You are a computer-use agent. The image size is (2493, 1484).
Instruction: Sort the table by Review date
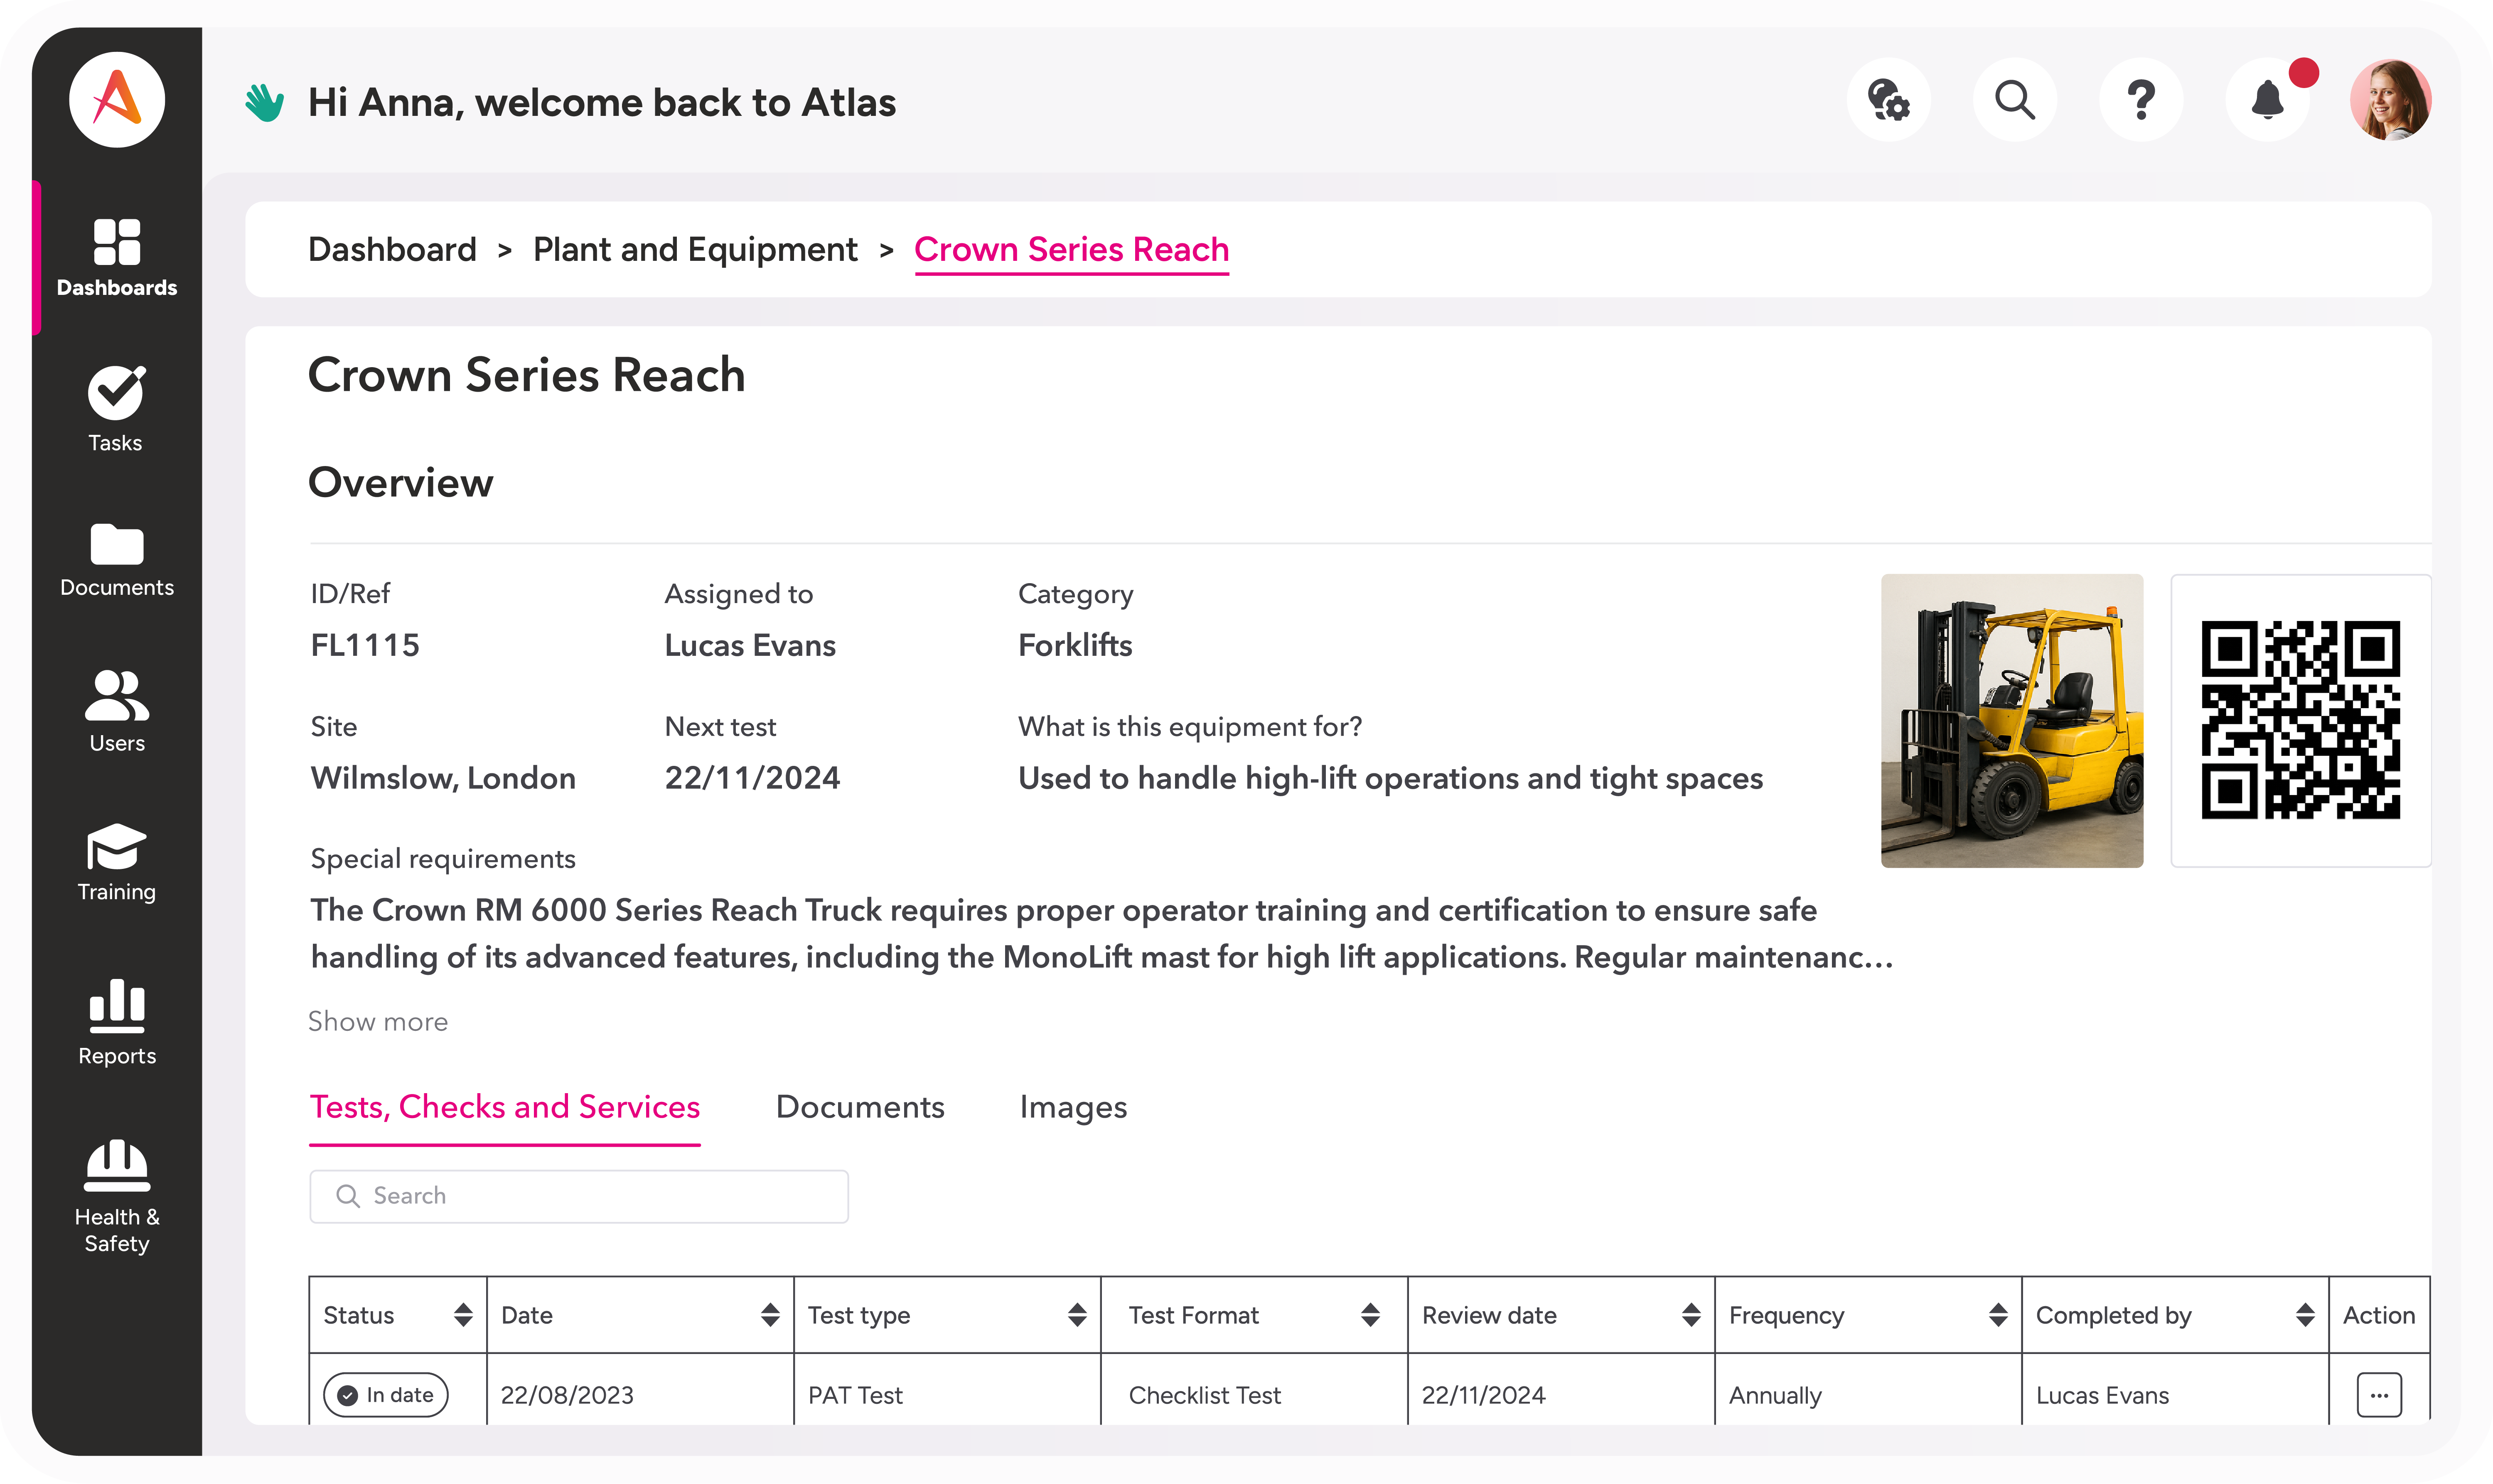click(x=1692, y=1315)
